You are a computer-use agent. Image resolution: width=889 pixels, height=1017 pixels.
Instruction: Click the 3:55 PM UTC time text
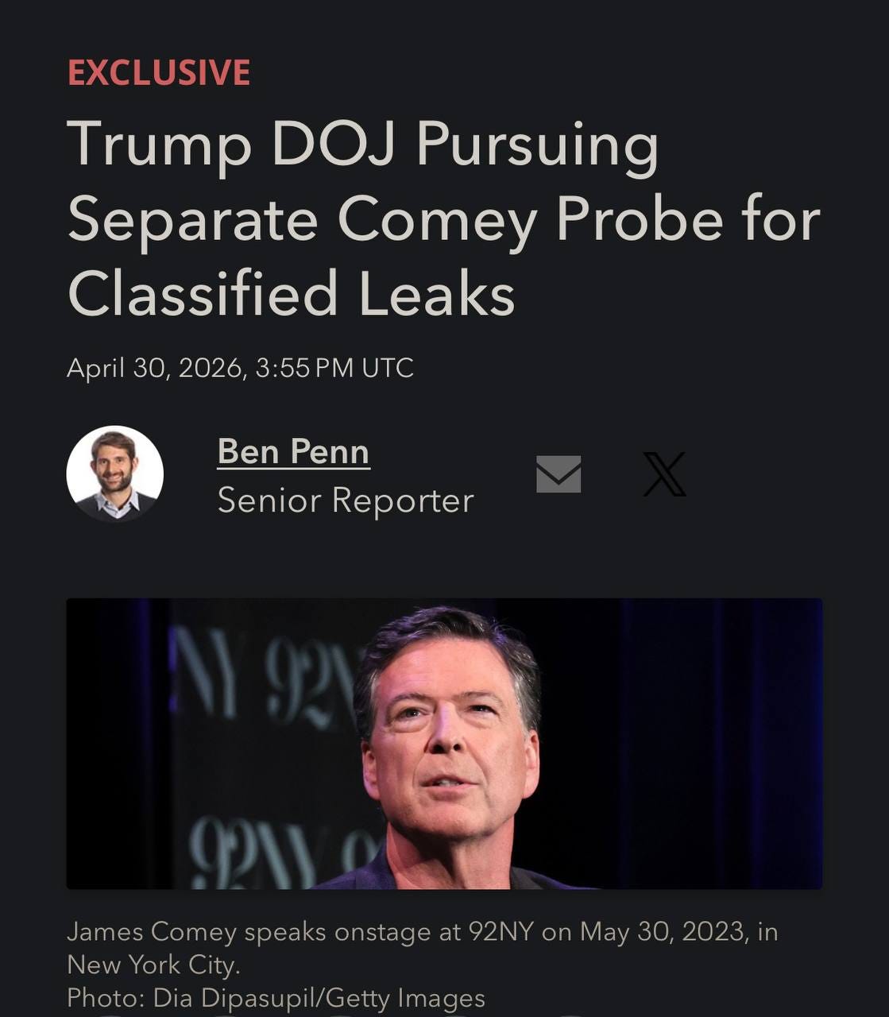click(x=334, y=368)
